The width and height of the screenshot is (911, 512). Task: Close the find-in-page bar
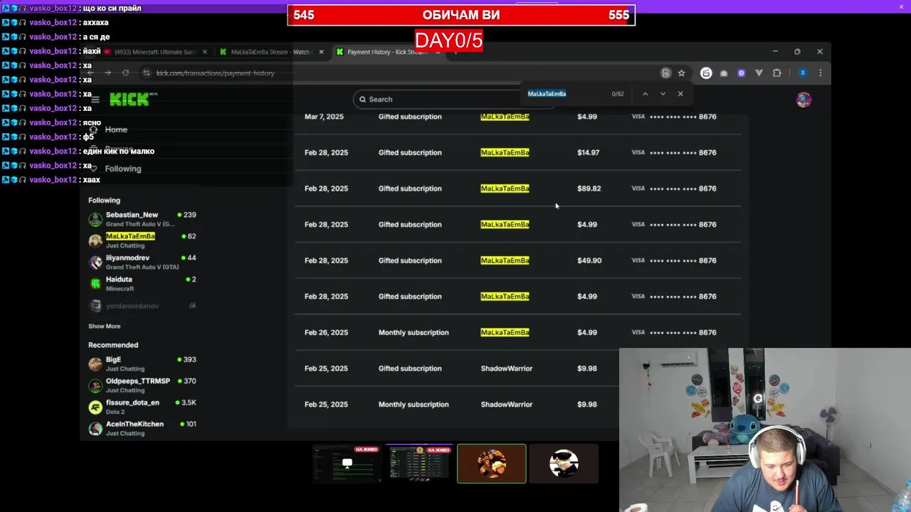pyautogui.click(x=680, y=94)
